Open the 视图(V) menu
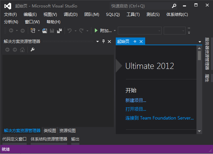 click(x=50, y=15)
